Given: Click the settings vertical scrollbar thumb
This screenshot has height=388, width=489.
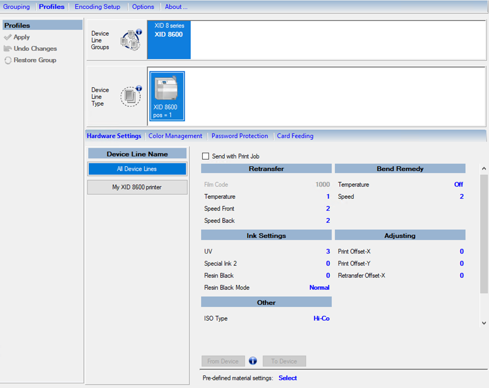Looking at the screenshot, I should pyautogui.click(x=484, y=234).
